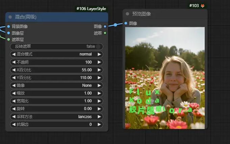Click the 旋转 value 0.00
Screen dimensions: 230x144
88,109
